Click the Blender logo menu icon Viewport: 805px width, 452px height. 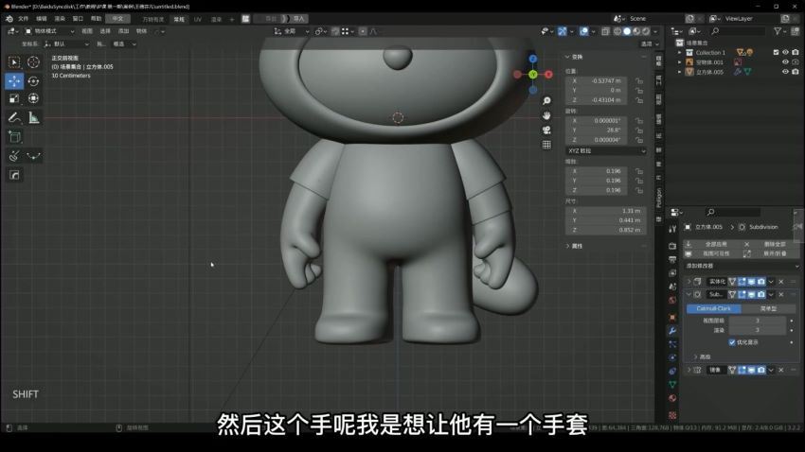pos(9,19)
